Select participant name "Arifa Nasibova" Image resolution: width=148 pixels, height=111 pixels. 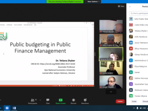click(141, 37)
